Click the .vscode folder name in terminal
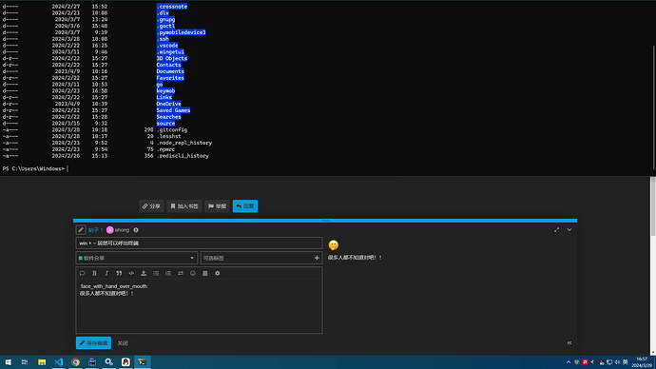The width and height of the screenshot is (656, 369). click(x=167, y=46)
